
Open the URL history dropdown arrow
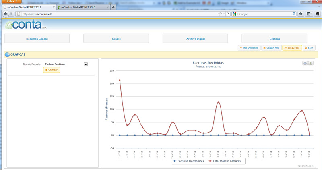pos(224,14)
